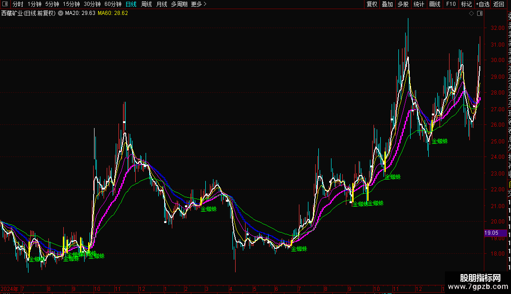The image size is (511, 294).
Task: Click the 标记 mark button
Action: (x=466, y=4)
